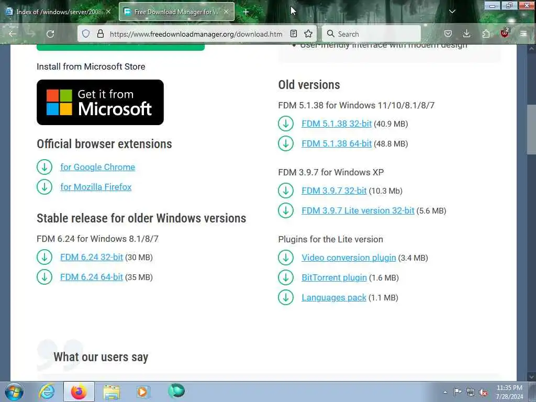Download the Languages pack
This screenshot has height=402, width=536.
click(x=333, y=297)
